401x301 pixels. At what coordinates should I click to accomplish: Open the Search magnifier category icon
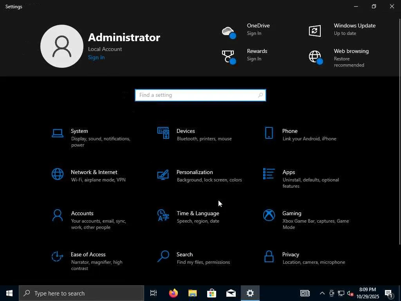click(163, 256)
